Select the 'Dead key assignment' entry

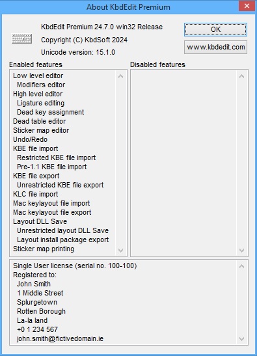(50, 112)
